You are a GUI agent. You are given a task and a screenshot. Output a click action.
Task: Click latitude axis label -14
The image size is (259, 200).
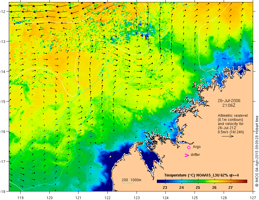[x=3, y=71]
